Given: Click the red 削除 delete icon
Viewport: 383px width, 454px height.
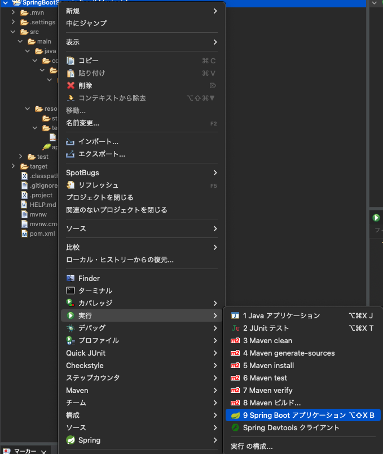Looking at the screenshot, I should pos(70,85).
